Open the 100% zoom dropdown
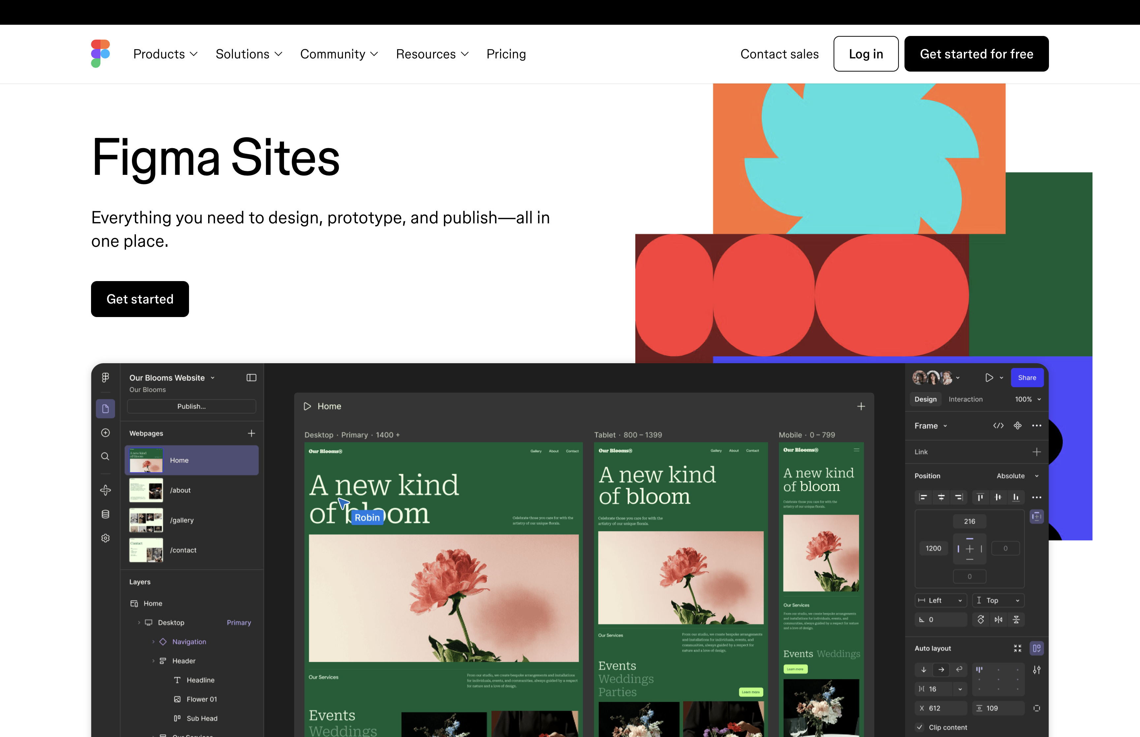Viewport: 1140px width, 737px height. click(1028, 399)
